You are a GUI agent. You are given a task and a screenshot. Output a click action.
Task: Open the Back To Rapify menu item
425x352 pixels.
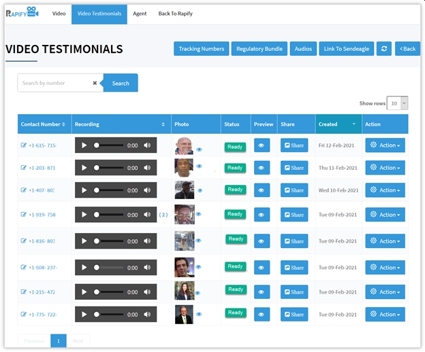(x=175, y=14)
